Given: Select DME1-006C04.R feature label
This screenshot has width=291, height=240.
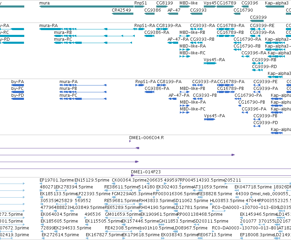Looking at the screenshot, I should click(x=146, y=137).
